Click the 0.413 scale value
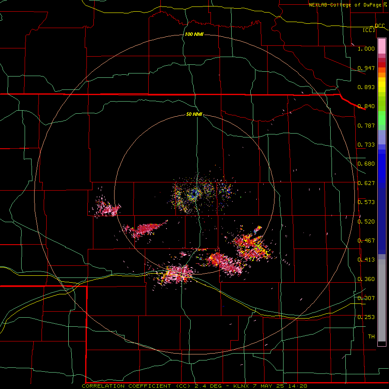Screen dimensions: 389x389 click(x=366, y=260)
